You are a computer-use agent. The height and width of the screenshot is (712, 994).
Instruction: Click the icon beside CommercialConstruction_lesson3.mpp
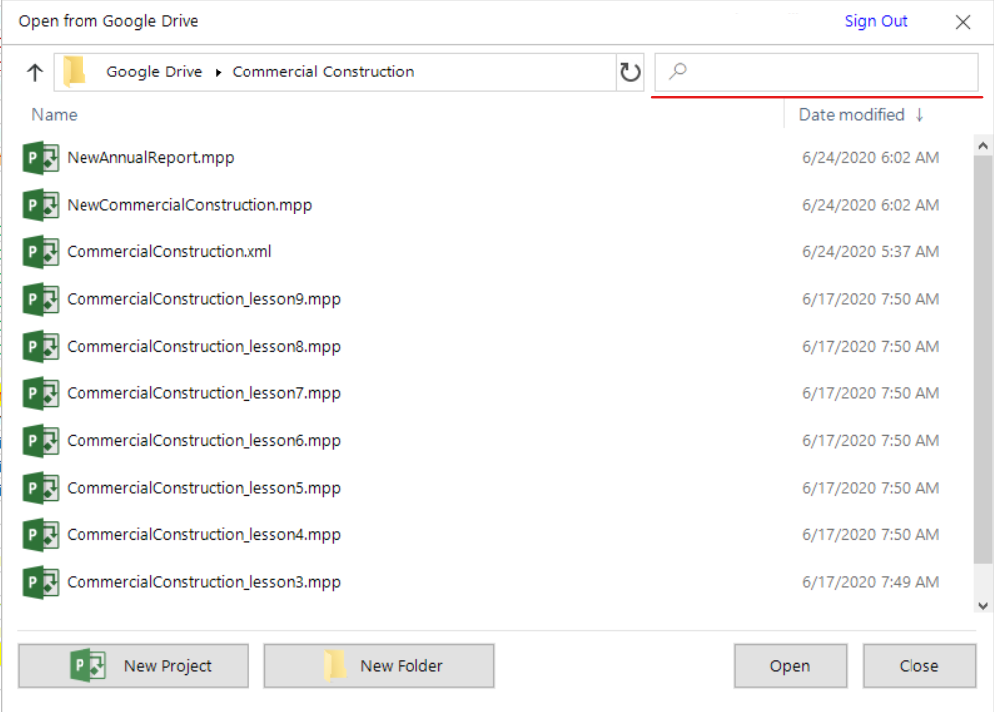[x=41, y=582]
